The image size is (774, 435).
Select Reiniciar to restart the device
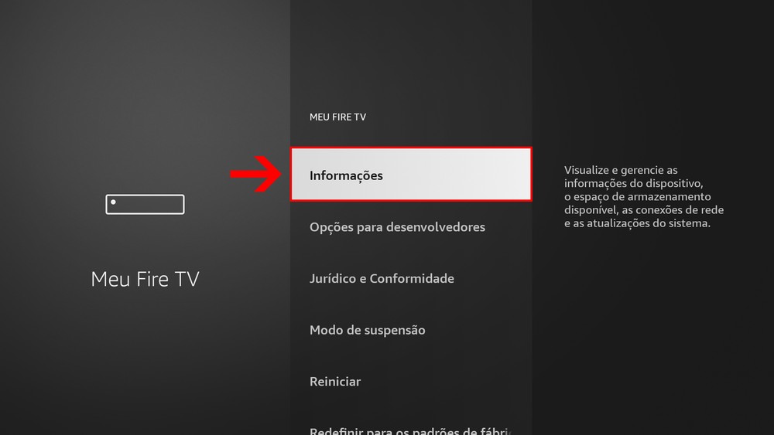tap(411, 382)
